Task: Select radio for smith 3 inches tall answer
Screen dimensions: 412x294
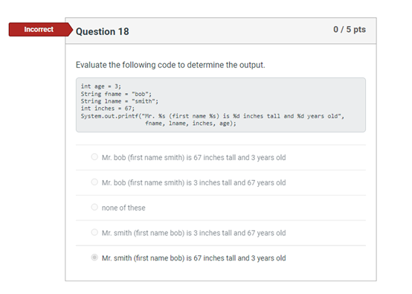Action: click(94, 232)
